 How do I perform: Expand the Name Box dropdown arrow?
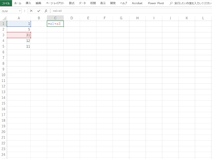[x=20, y=11]
